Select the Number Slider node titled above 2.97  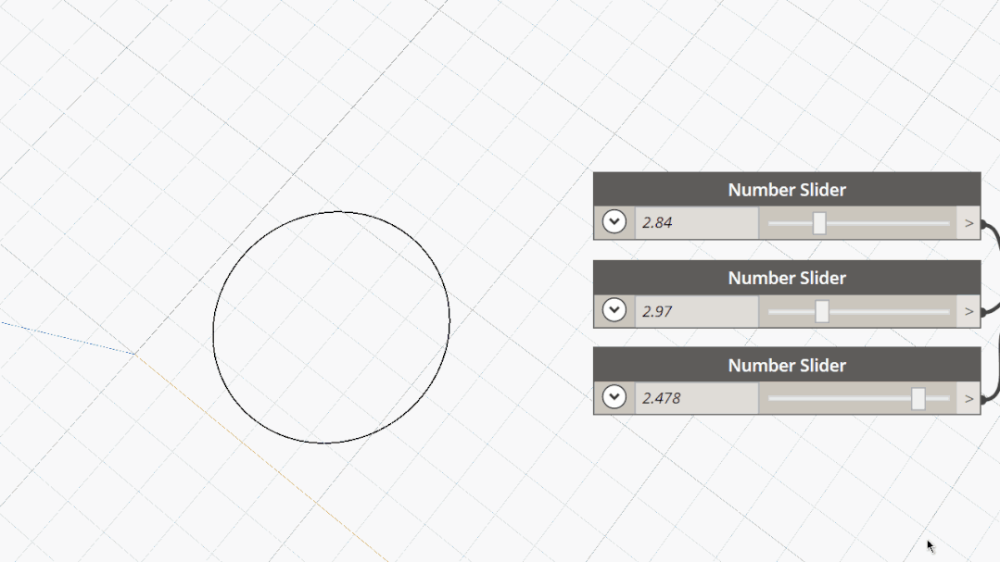point(787,277)
